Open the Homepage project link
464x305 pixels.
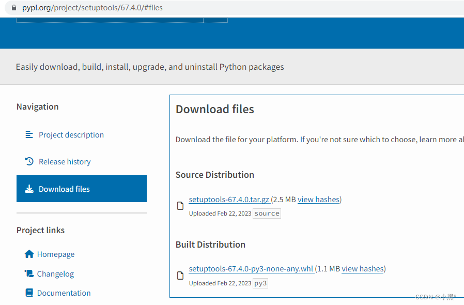pos(56,254)
